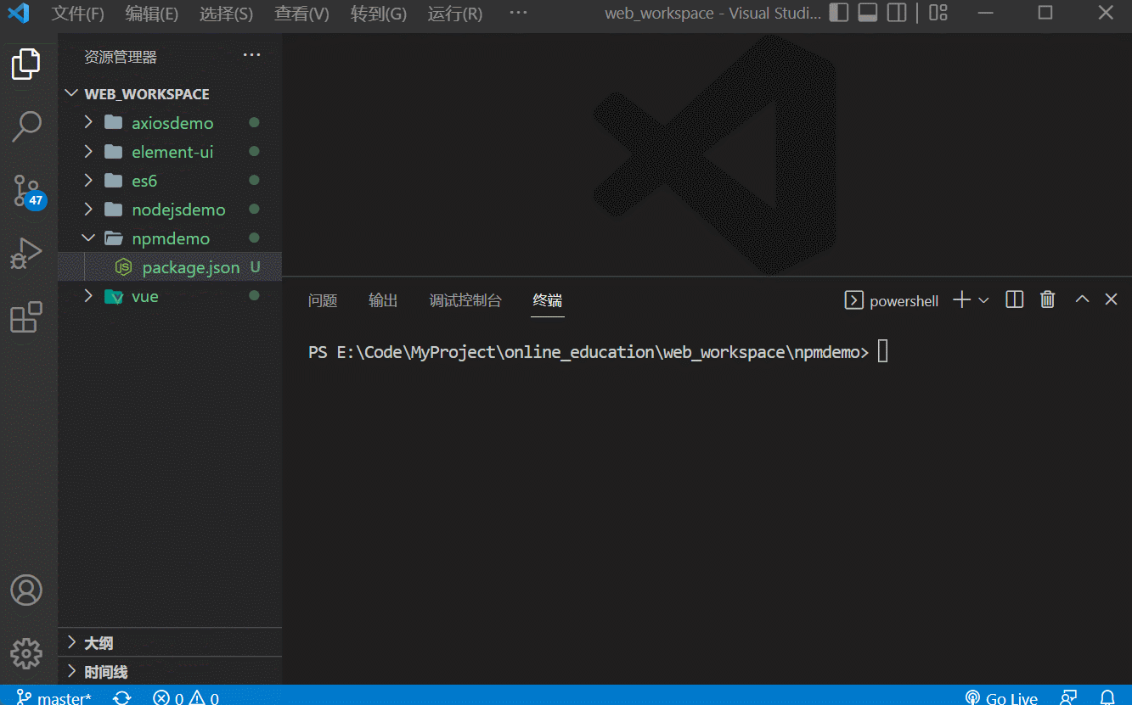Maximize the panel size with caret icon

(x=1082, y=299)
